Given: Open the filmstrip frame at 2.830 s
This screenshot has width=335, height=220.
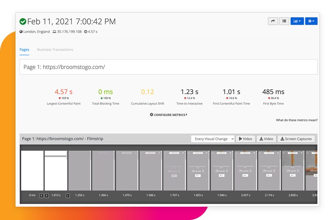Looking at the screenshot, I should point(293,171).
